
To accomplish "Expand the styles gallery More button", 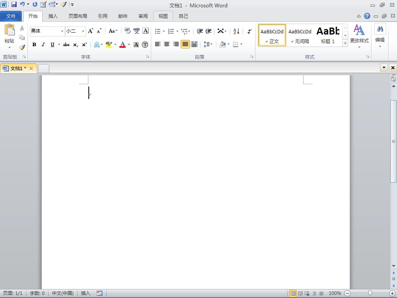I will point(345,43).
